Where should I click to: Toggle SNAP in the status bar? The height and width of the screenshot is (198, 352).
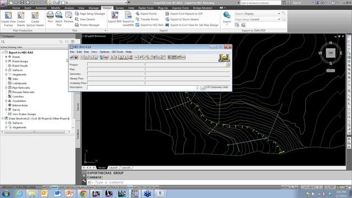pyautogui.click(x=54, y=187)
